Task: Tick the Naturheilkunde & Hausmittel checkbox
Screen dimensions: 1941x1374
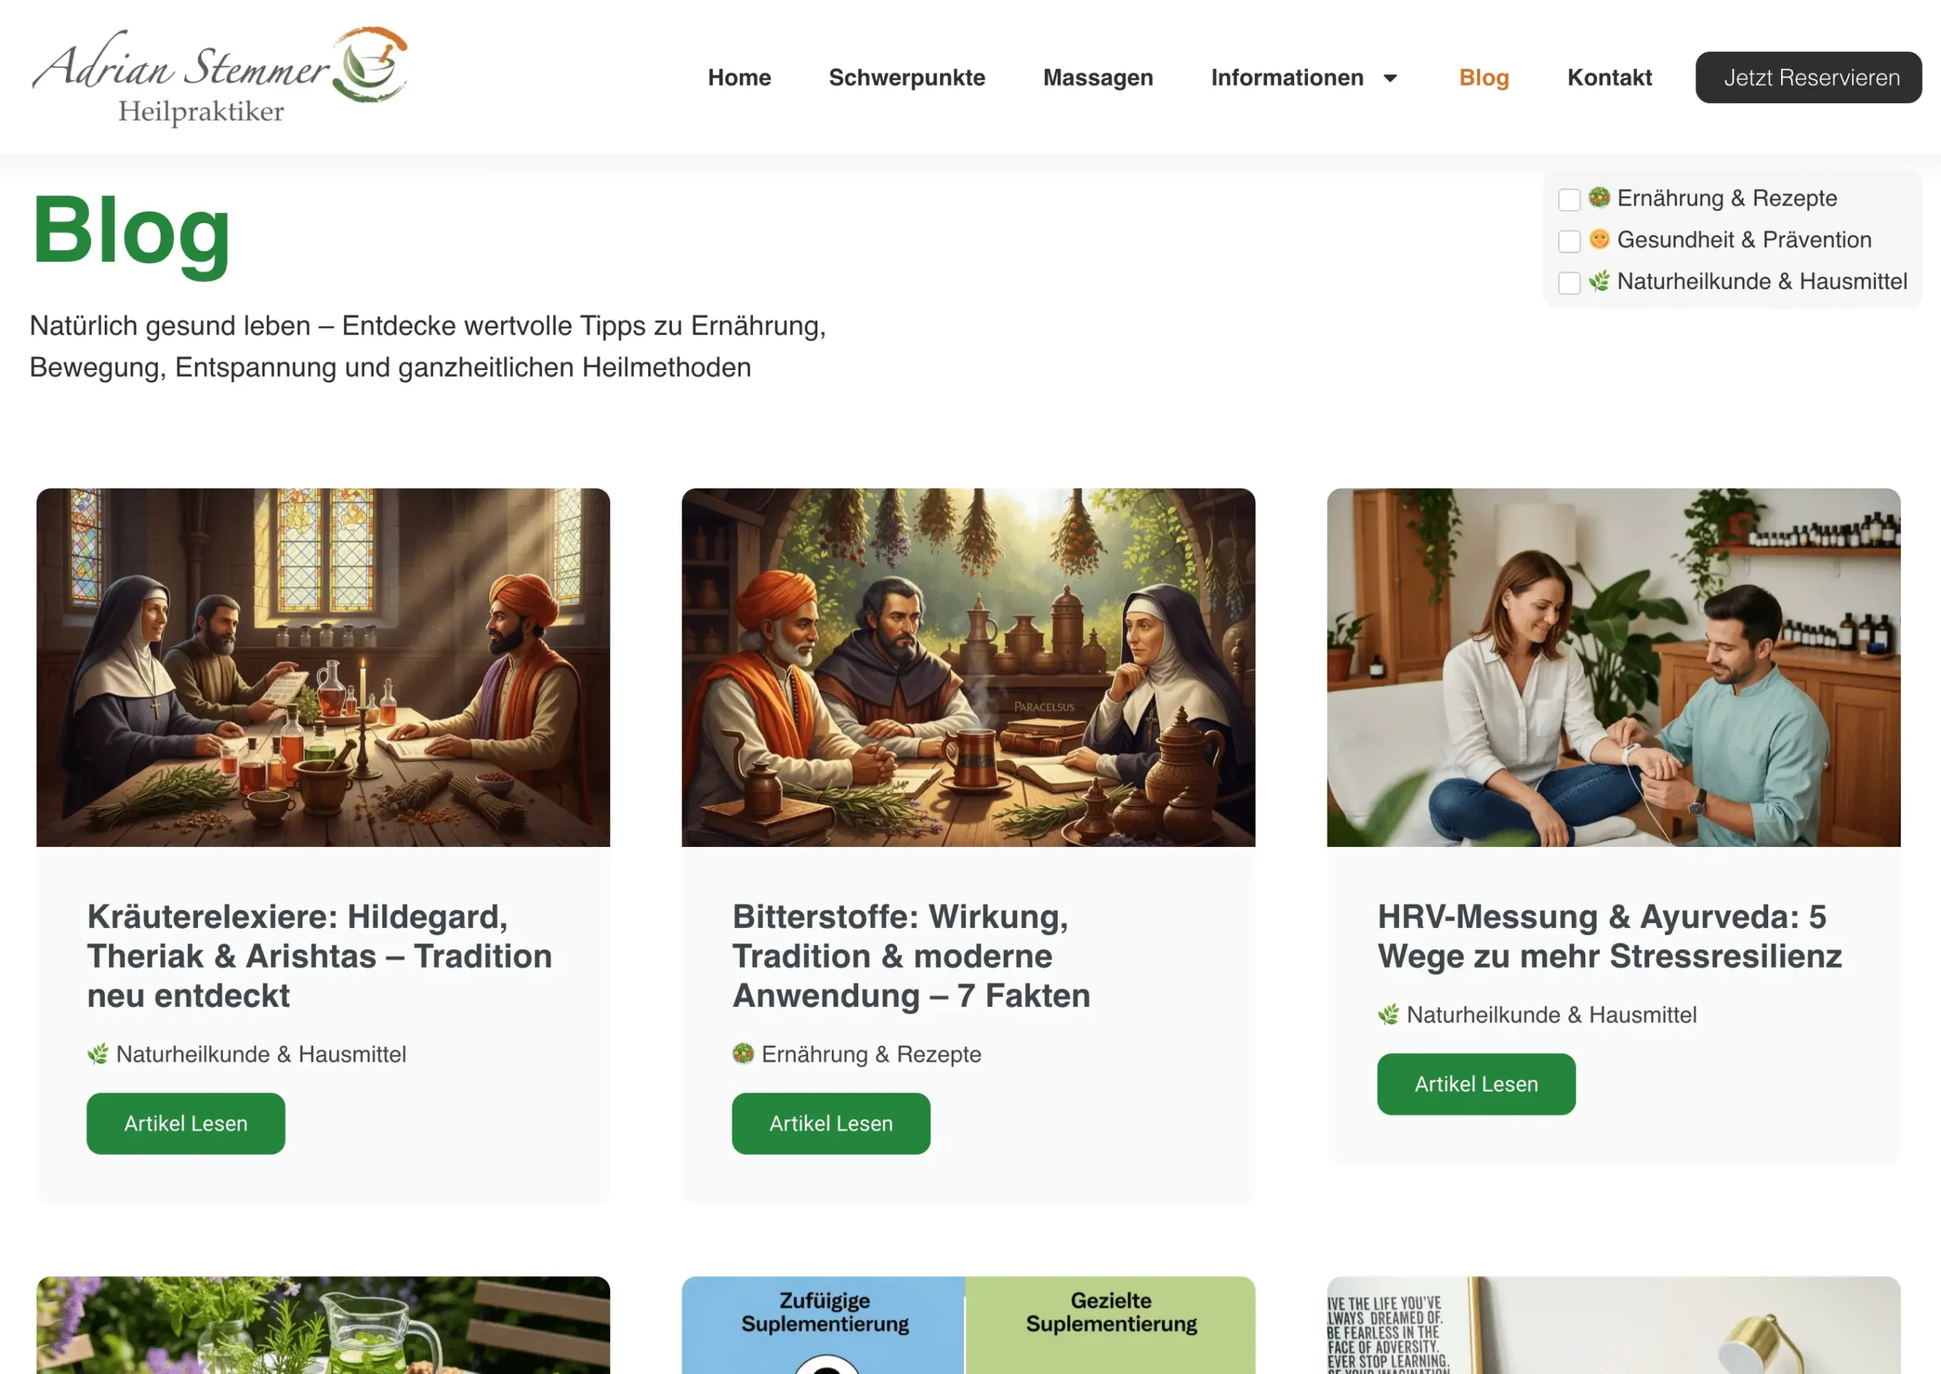Action: (1569, 282)
